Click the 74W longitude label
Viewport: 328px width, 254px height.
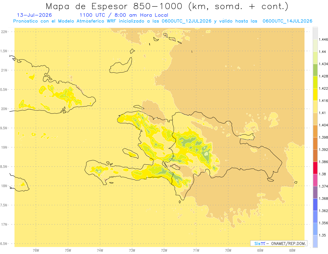[x=100, y=251]
